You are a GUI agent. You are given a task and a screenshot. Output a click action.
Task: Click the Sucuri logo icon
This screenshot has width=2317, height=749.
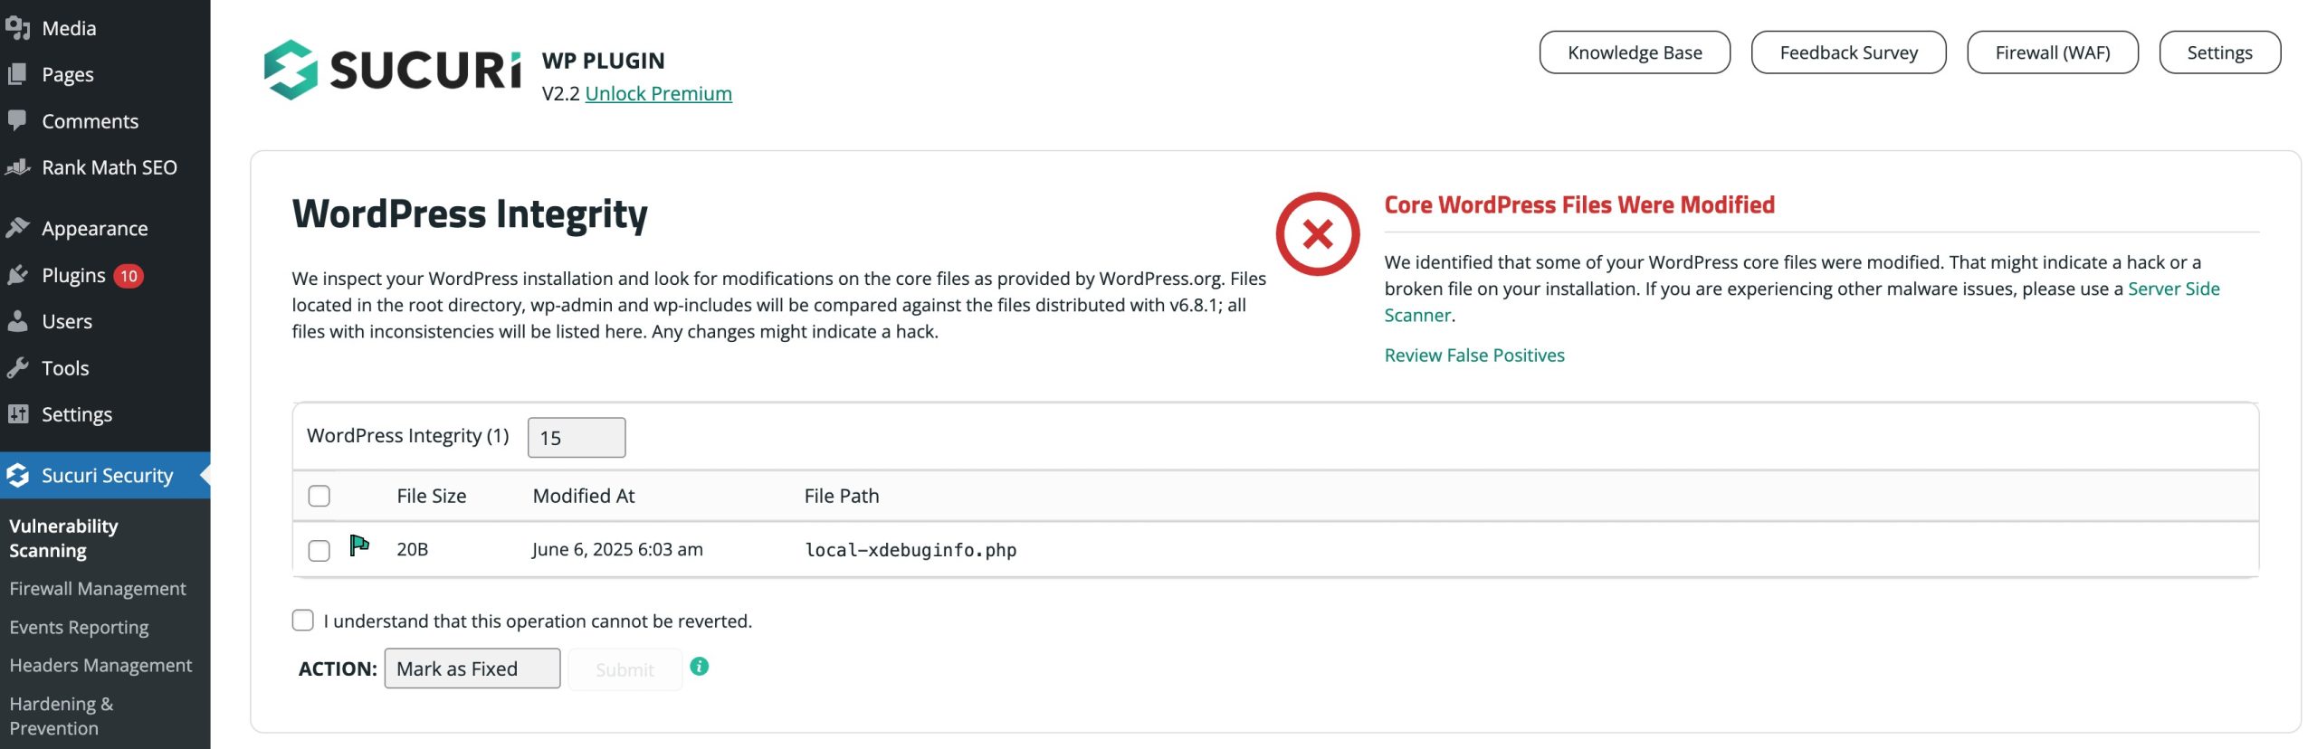[x=291, y=70]
